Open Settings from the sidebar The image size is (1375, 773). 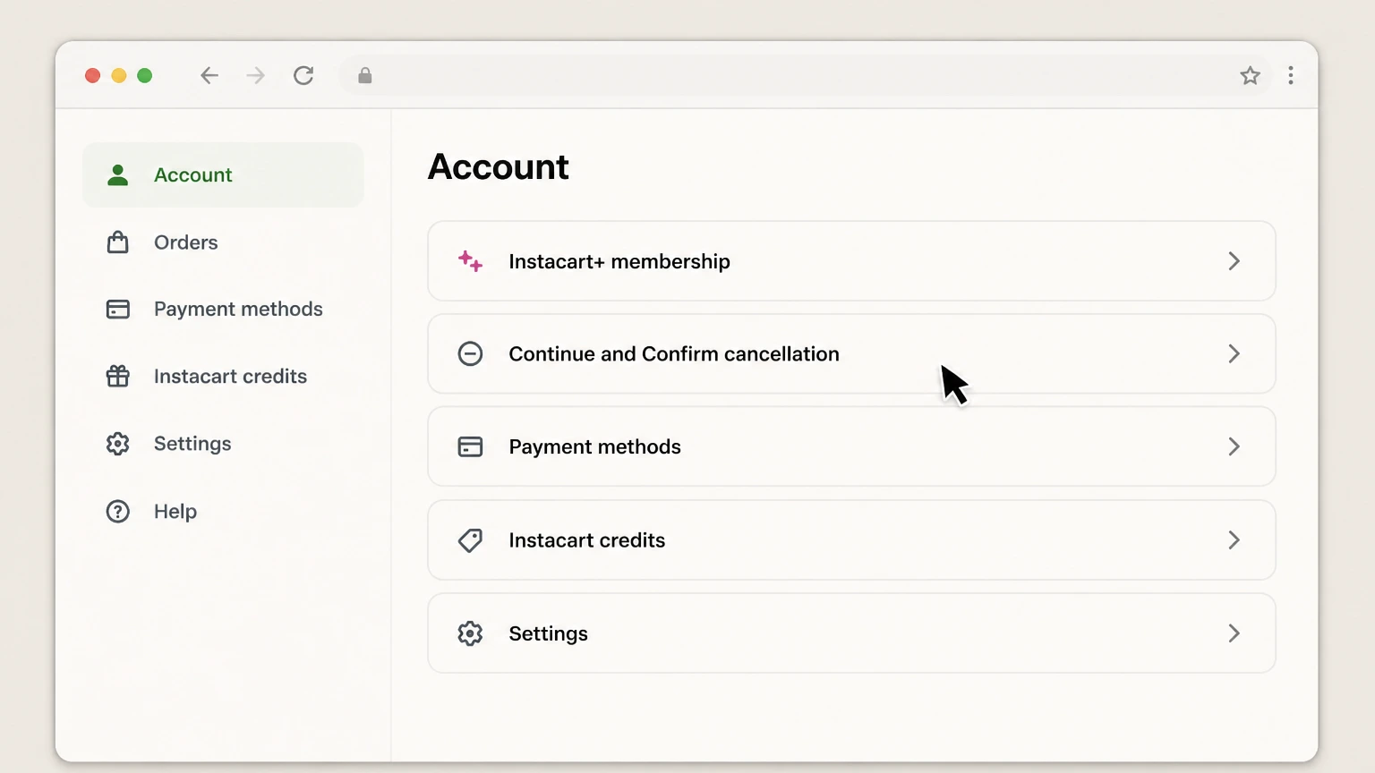click(223, 444)
